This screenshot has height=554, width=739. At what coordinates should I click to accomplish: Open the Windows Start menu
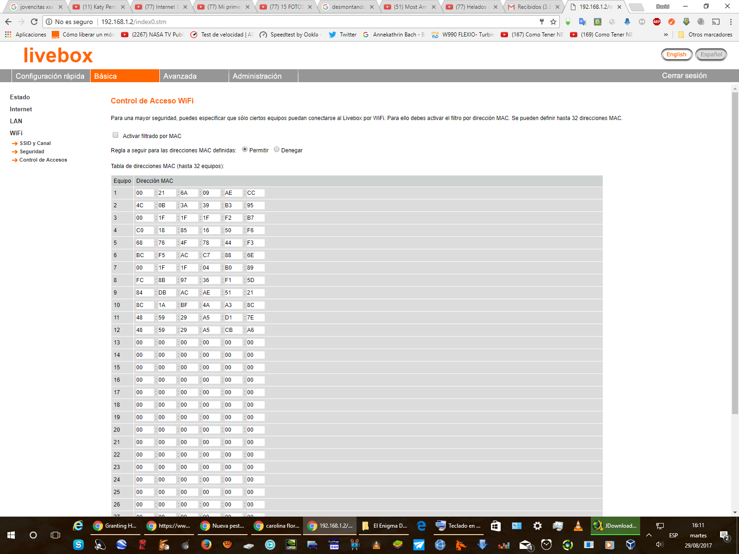click(11, 535)
